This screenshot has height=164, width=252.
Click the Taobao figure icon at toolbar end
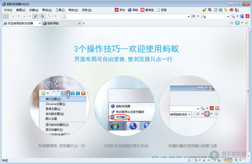[x=237, y=10]
